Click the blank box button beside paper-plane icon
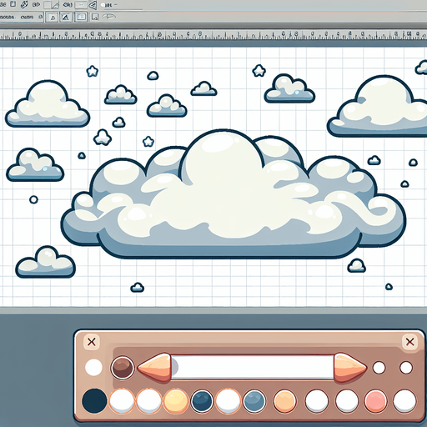Viewport: 427px width, 427px height. click(81, 5)
